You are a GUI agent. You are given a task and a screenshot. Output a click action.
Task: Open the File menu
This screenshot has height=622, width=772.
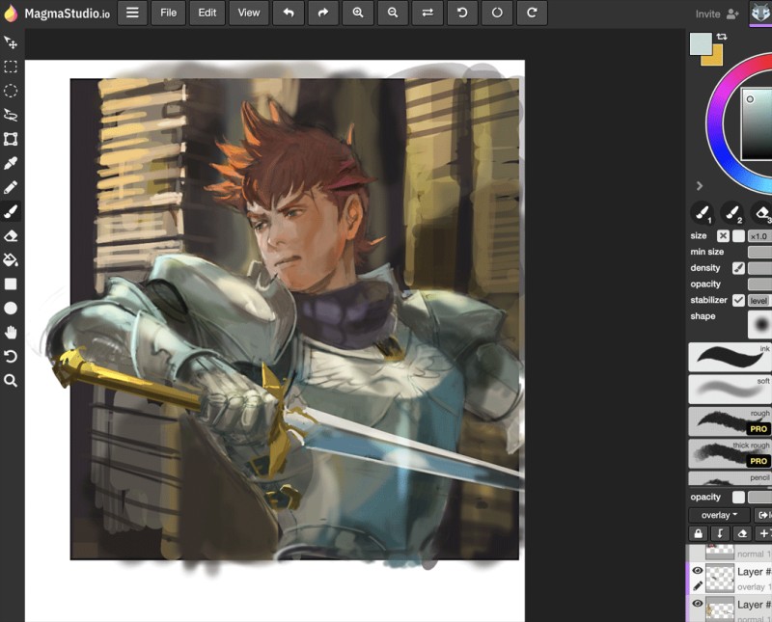(x=168, y=14)
